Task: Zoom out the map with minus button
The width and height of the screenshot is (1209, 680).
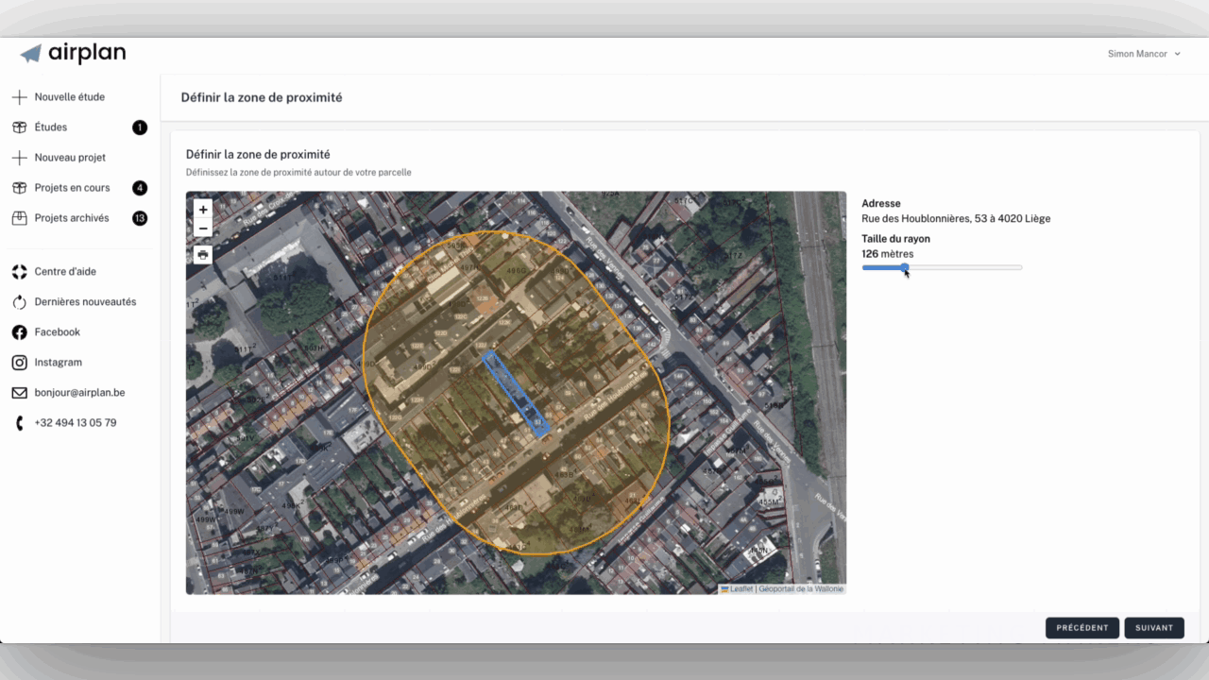Action: pyautogui.click(x=203, y=229)
